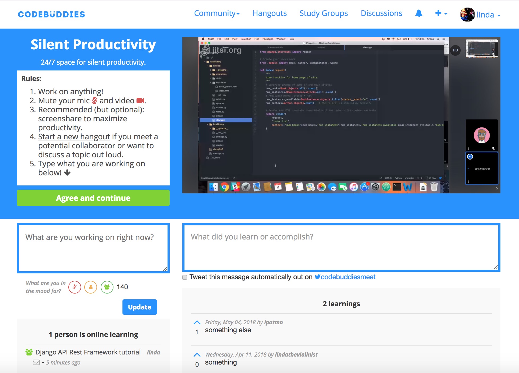Image resolution: width=519 pixels, height=373 pixels.
Task: Open the arturotuono tile's three-dot menu
Action: 468,181
